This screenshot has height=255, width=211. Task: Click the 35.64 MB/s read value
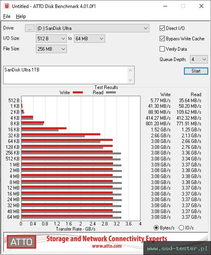[190, 101]
